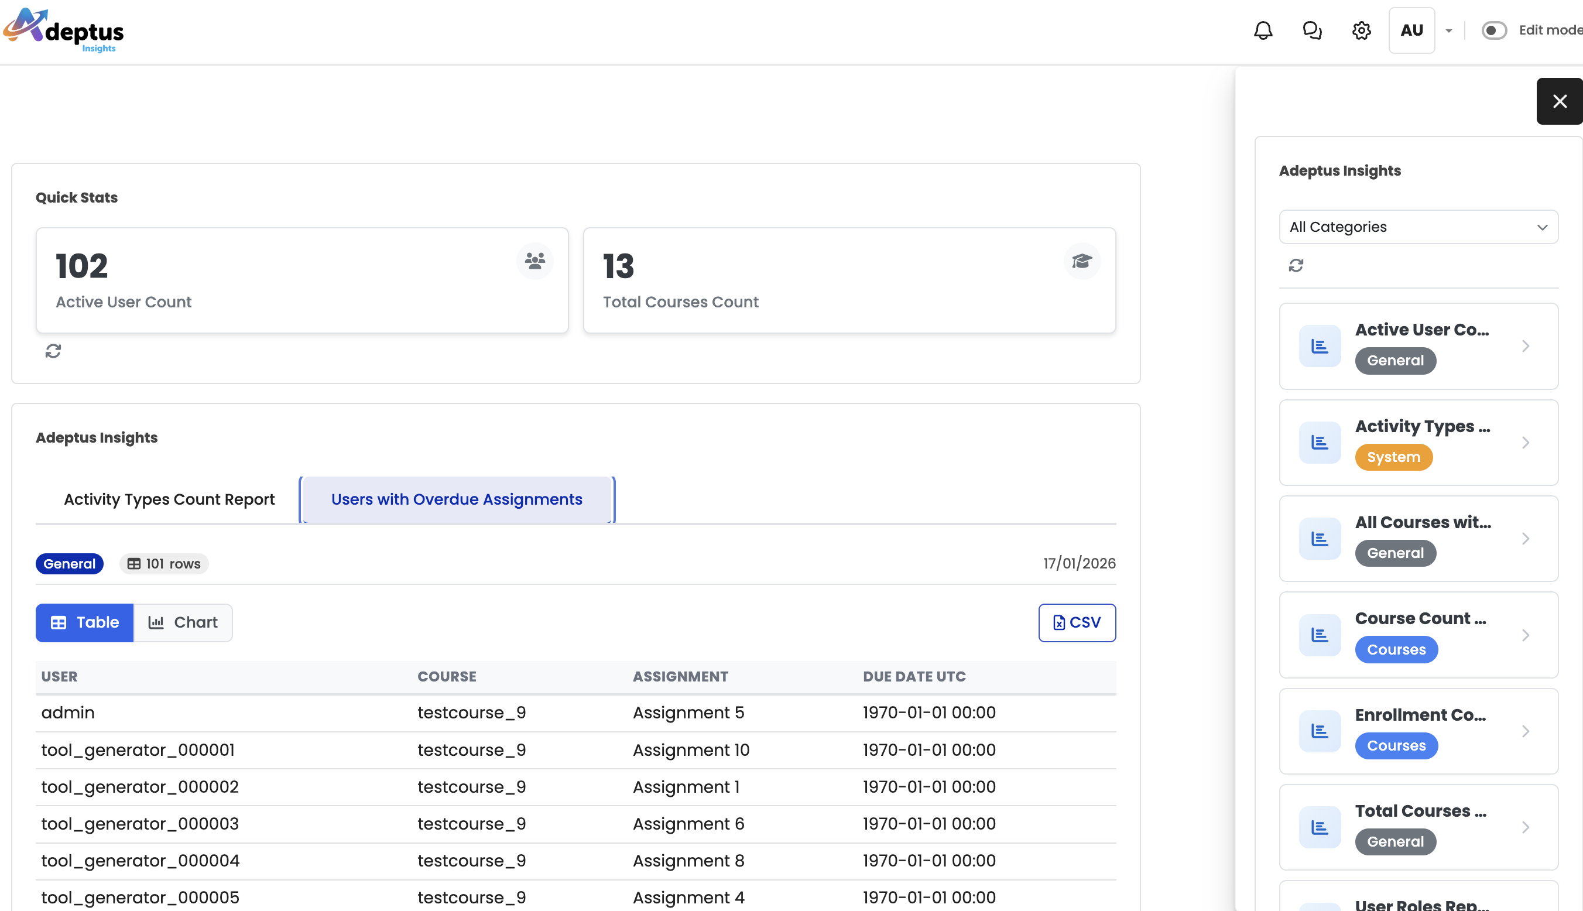
Task: Click General badge under Total Courses ...
Action: tap(1394, 841)
